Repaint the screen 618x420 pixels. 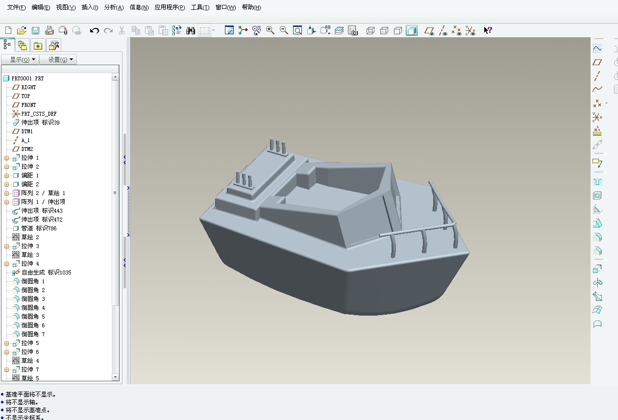pyautogui.click(x=229, y=30)
